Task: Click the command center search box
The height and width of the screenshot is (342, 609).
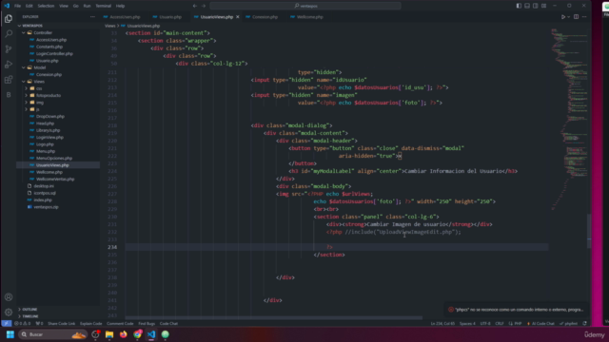Action: click(x=305, y=6)
